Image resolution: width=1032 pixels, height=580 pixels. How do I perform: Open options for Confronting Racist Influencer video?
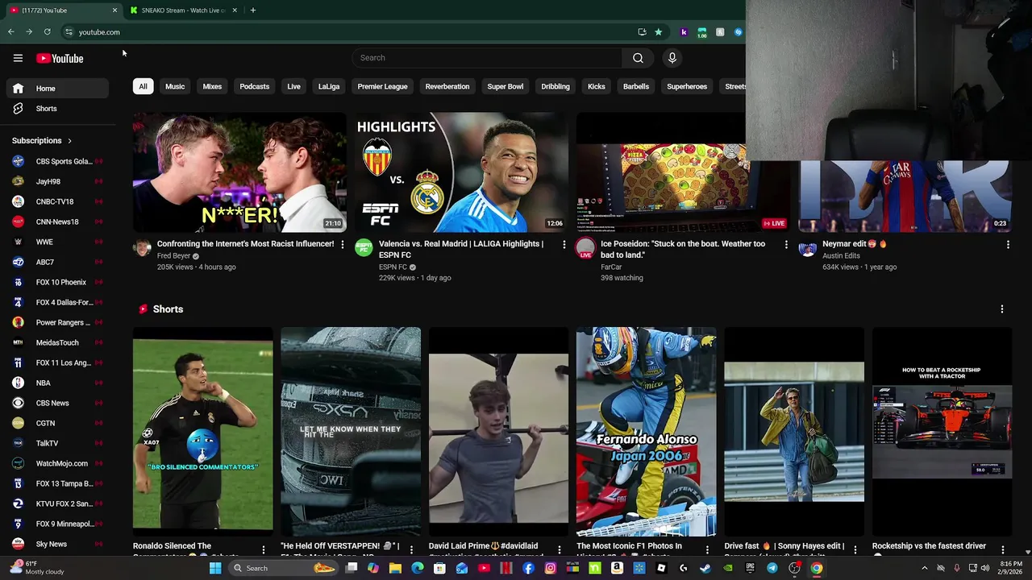point(342,244)
